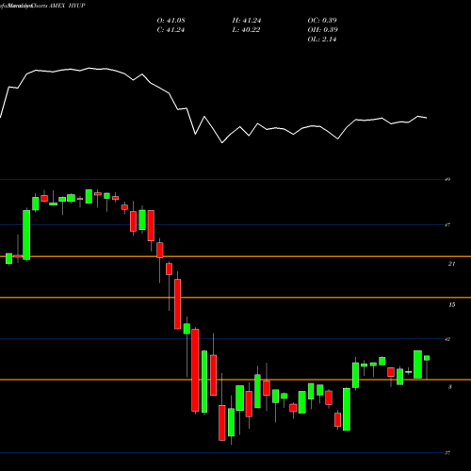The height and width of the screenshot is (471, 471).
Task: Click the open price value O: 41.08
Action: tap(171, 21)
